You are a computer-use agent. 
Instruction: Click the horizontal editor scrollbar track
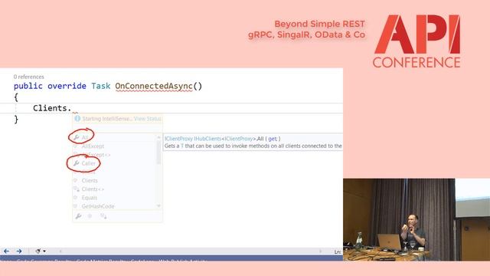point(190,251)
